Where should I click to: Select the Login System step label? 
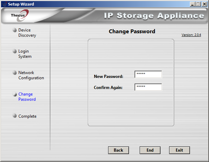[x=25, y=54]
